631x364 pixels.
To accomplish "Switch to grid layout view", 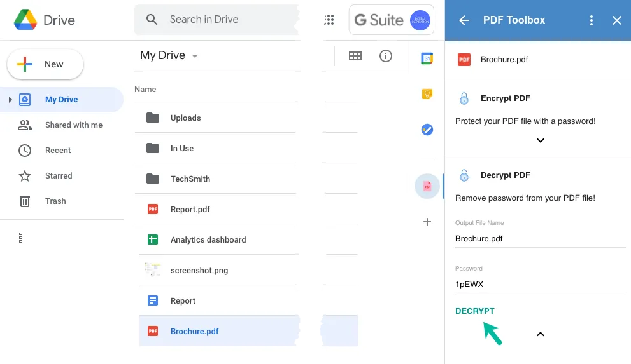I will pyautogui.click(x=355, y=56).
